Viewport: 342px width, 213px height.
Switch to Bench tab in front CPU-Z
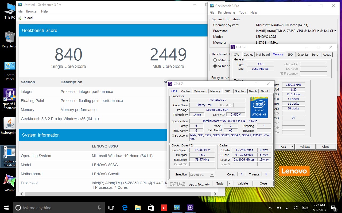253,91
